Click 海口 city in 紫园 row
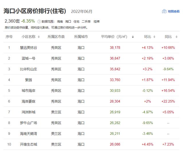The height and width of the screenshot is (152, 183). point(81,80)
